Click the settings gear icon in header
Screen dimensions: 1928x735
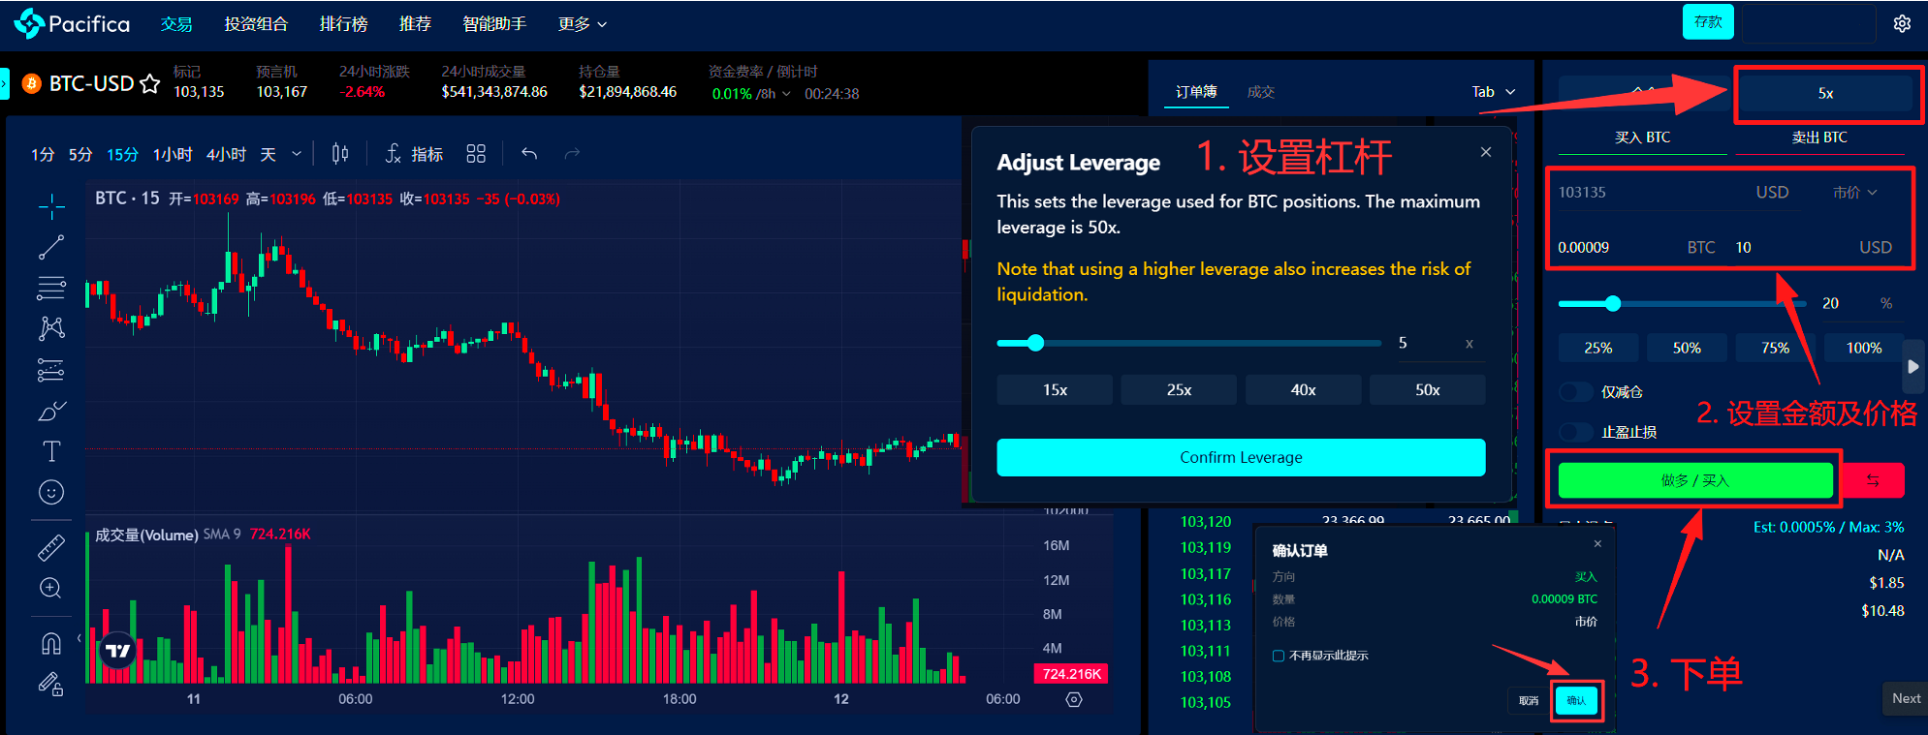[1902, 23]
